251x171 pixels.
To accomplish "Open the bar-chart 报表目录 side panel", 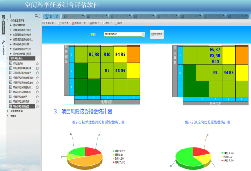I will point(4,24).
